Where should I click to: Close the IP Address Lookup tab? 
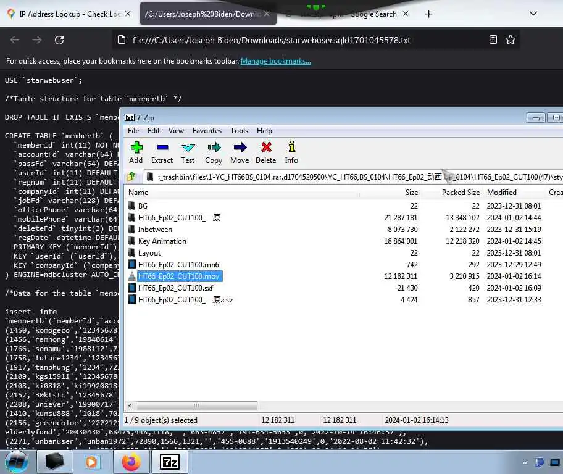coord(128,14)
